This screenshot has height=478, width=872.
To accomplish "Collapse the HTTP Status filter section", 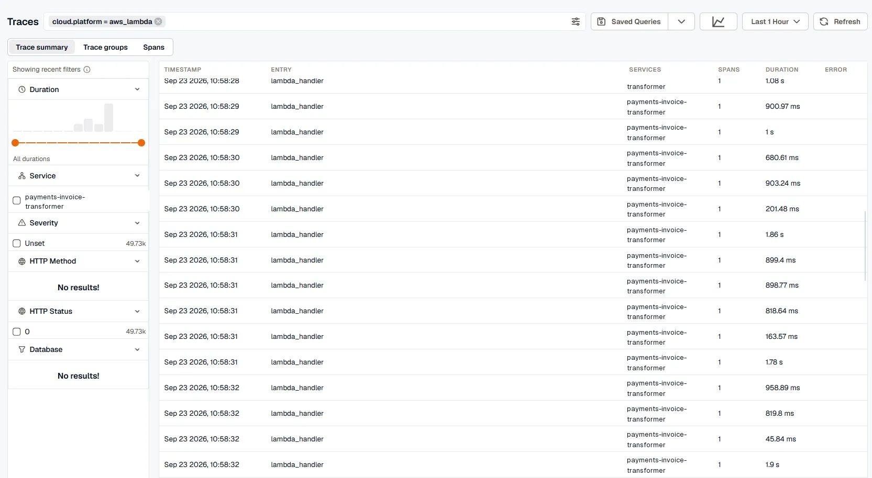I will pos(137,311).
